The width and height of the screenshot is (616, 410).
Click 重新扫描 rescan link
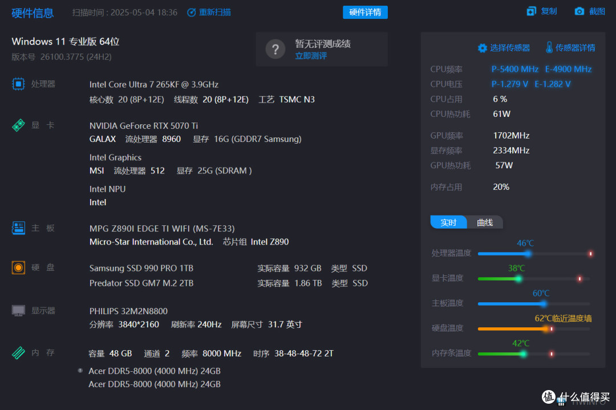click(214, 12)
